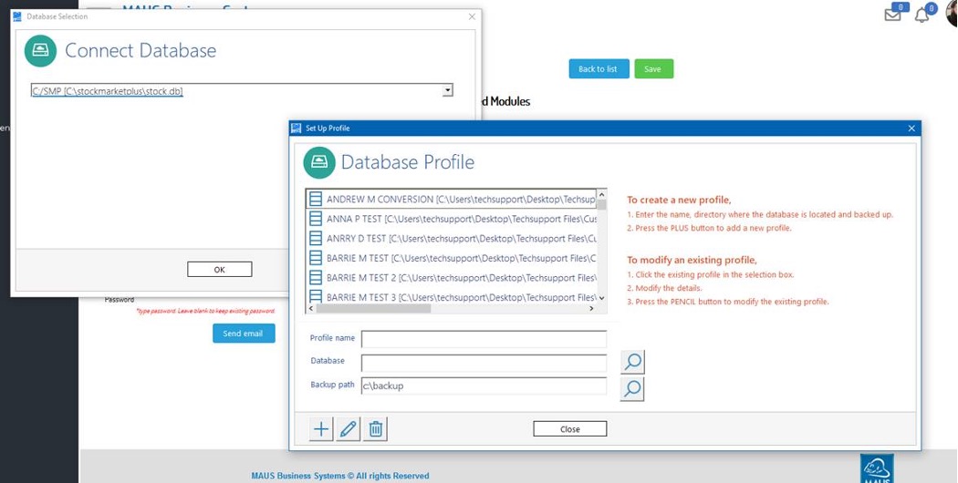Add new profile with plus button
958x483 pixels.
321,429
